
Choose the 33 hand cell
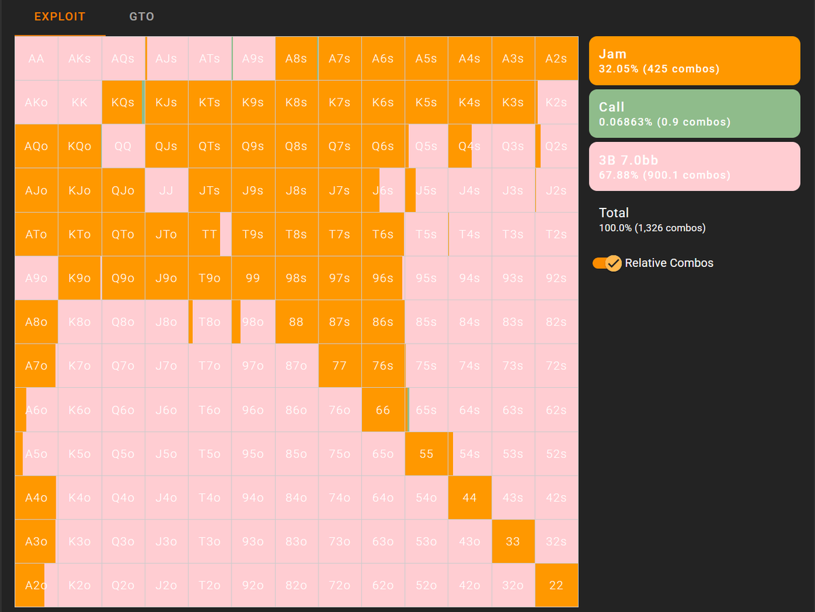(x=513, y=541)
